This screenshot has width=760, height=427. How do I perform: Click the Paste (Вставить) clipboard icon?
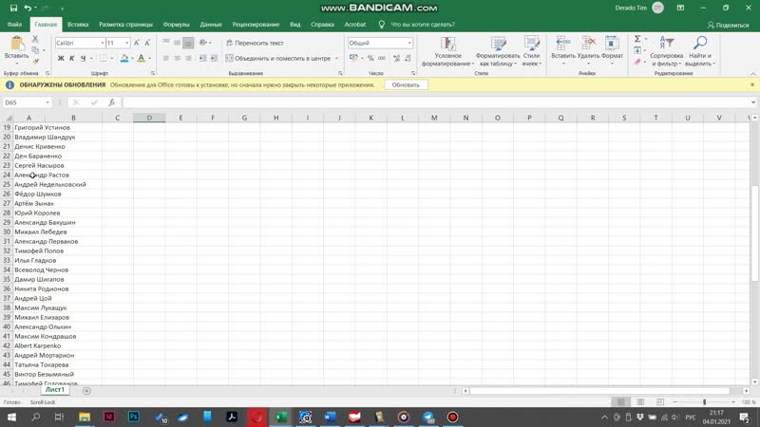(16, 45)
